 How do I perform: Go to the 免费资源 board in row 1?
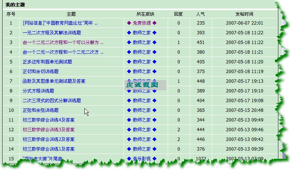click(142, 23)
